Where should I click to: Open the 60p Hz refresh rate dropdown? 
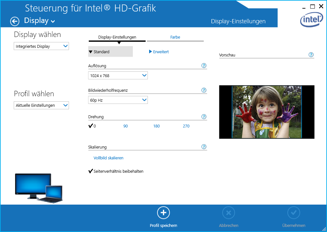(118, 100)
